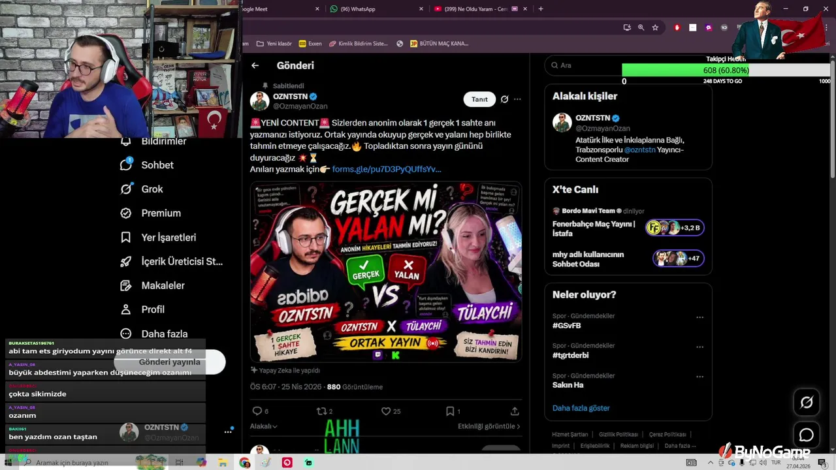This screenshot has height=470, width=836.
Task: Show hidden system tray icons arrow
Action: tap(711, 463)
